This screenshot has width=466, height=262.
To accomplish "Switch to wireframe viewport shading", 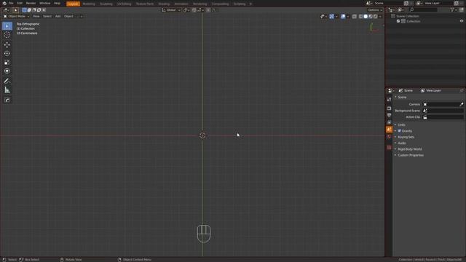I will pos(360,16).
